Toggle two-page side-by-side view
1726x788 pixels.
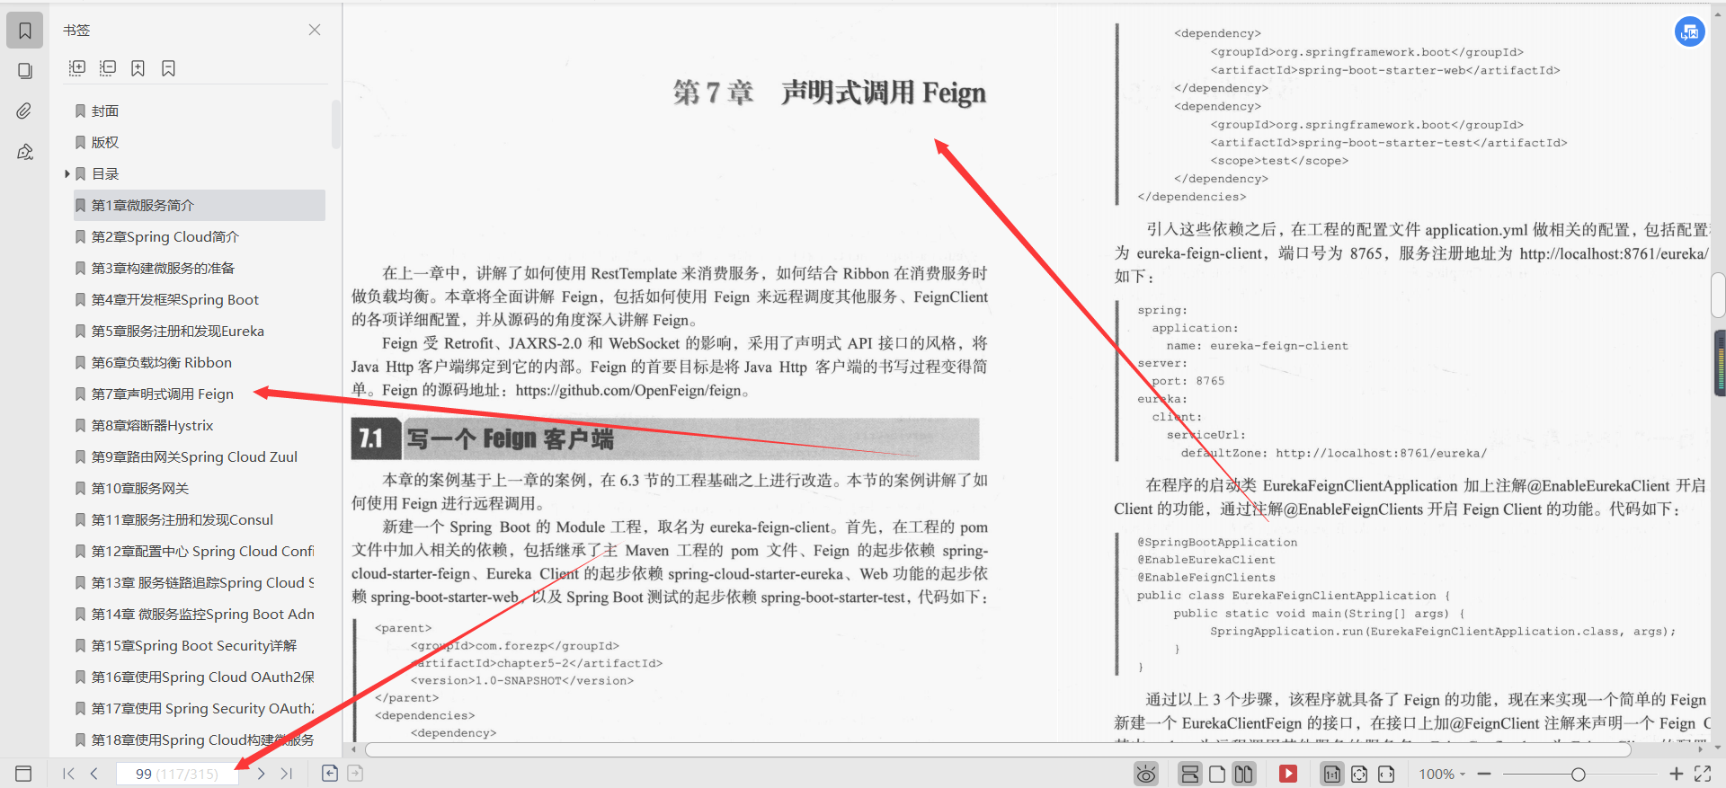[x=1243, y=774]
